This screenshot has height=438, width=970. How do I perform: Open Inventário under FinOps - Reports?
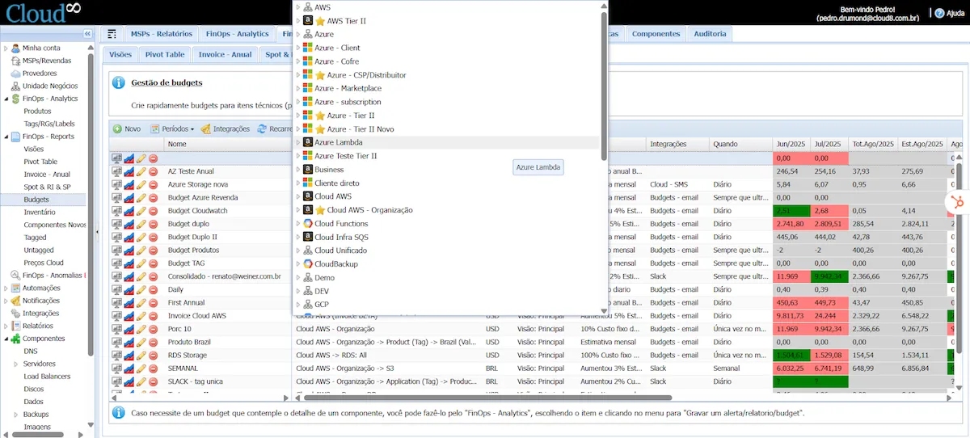[x=40, y=212]
